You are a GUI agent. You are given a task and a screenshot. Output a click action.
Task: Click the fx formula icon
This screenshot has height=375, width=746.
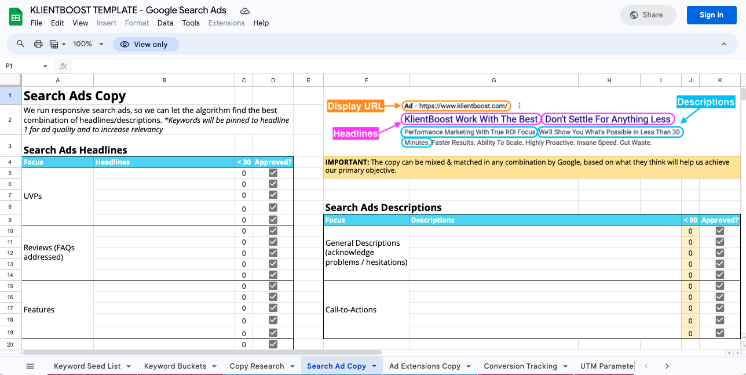click(x=63, y=66)
